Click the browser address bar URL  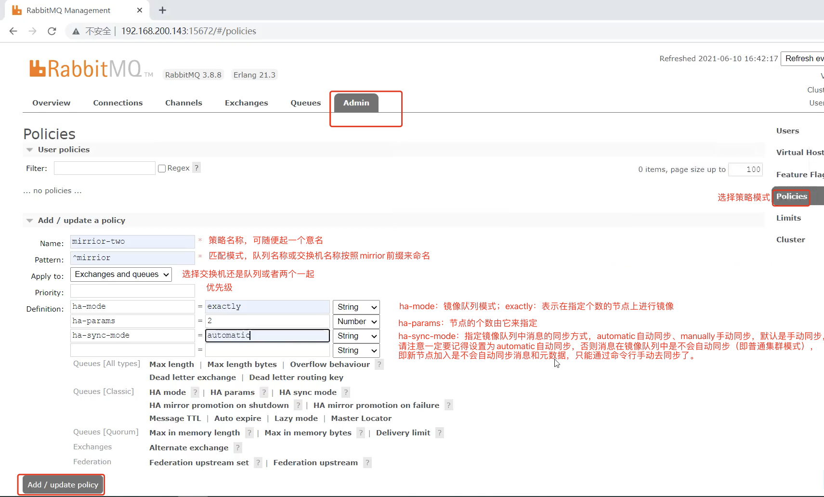point(189,31)
